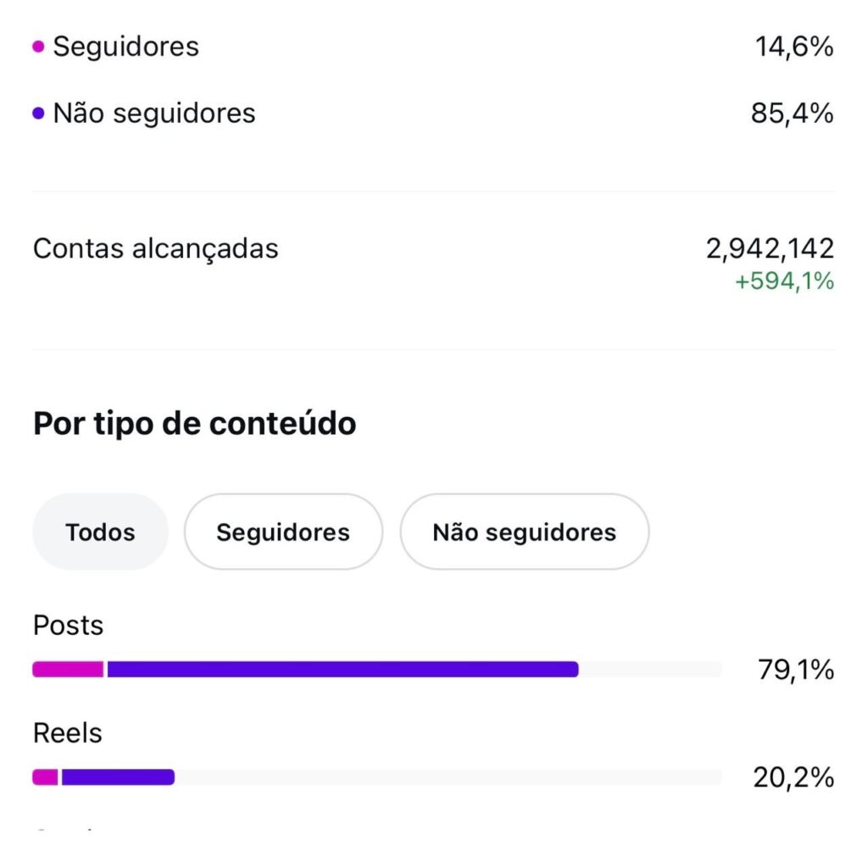Click the green +594,1% growth indicator
Viewport: 868px width, 868px height.
click(x=784, y=281)
